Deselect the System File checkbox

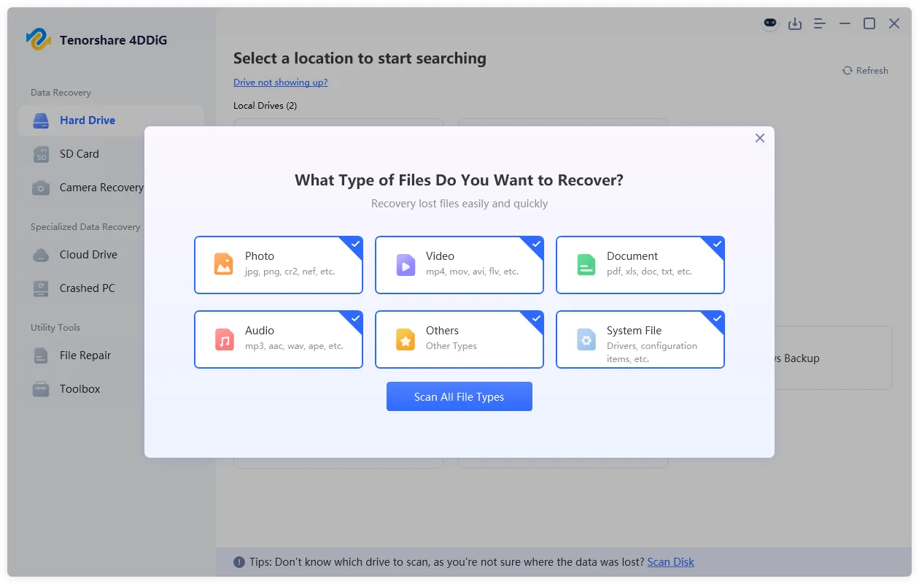pos(717,319)
